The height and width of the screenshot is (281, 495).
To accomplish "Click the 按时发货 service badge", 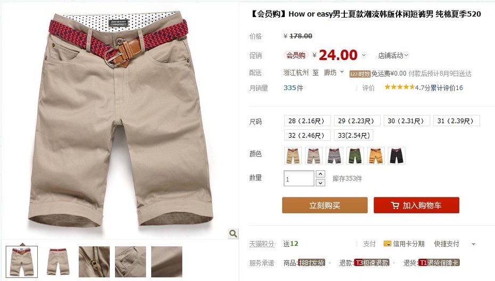I will tap(311, 263).
